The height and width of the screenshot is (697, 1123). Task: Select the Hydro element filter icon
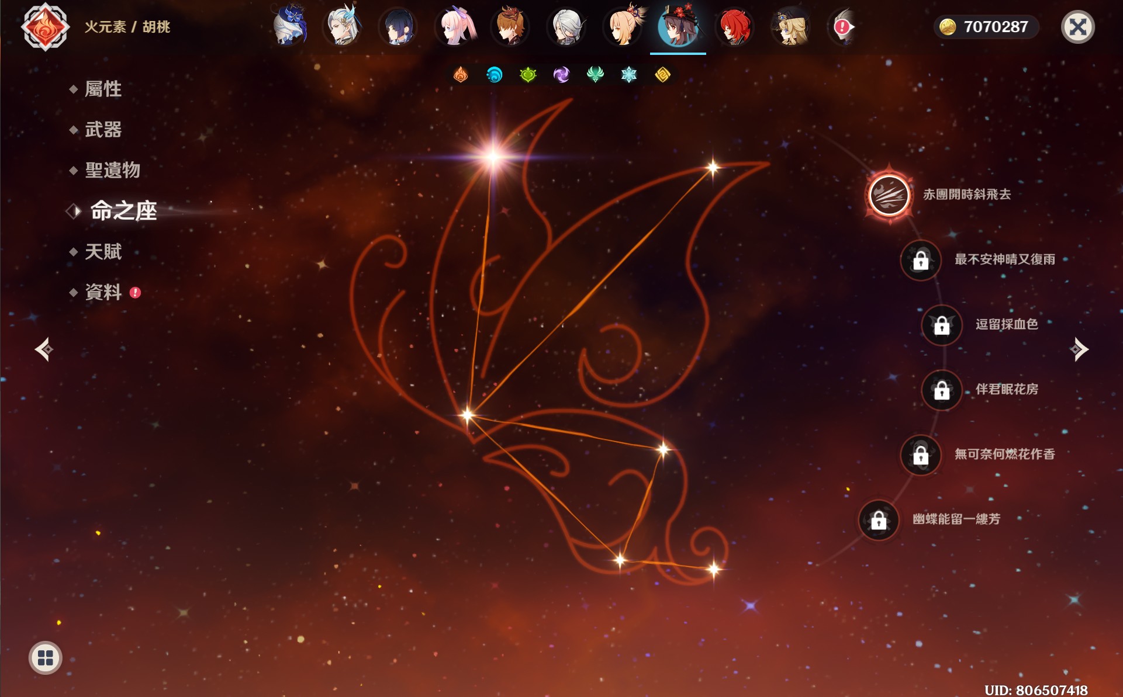pos(494,75)
